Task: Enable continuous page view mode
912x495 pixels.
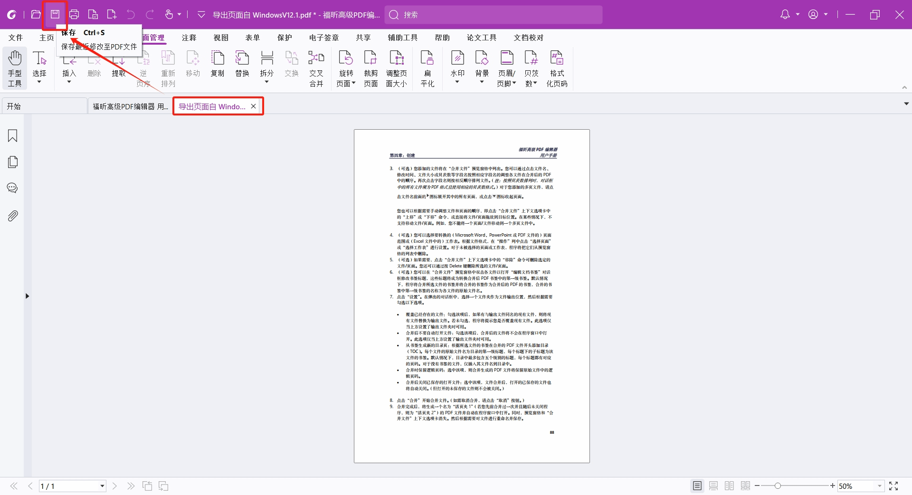Action: [x=713, y=485]
